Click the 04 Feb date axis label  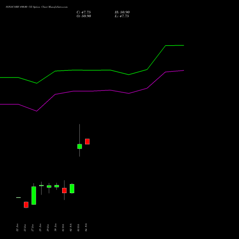[86, 228]
